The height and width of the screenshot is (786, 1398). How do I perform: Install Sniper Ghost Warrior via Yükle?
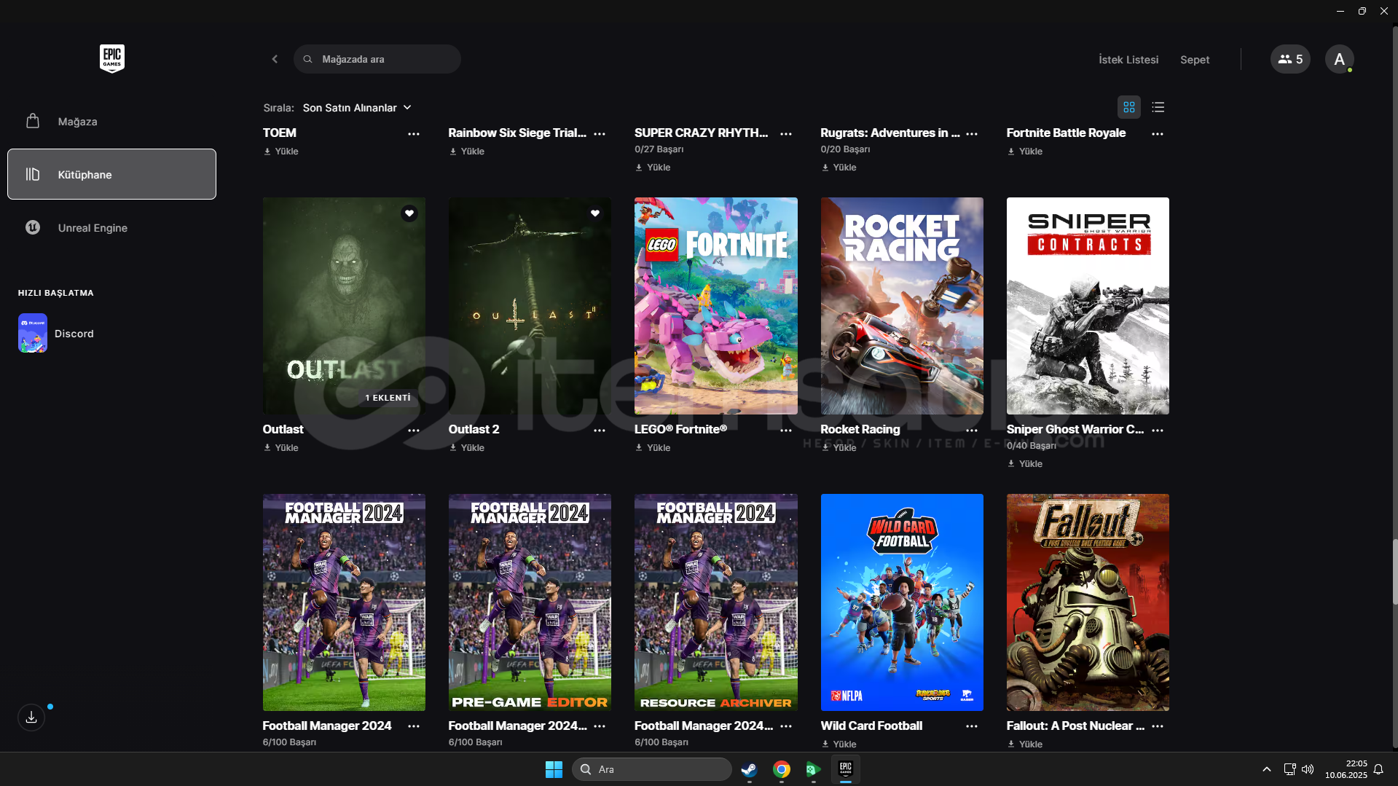click(x=1025, y=464)
